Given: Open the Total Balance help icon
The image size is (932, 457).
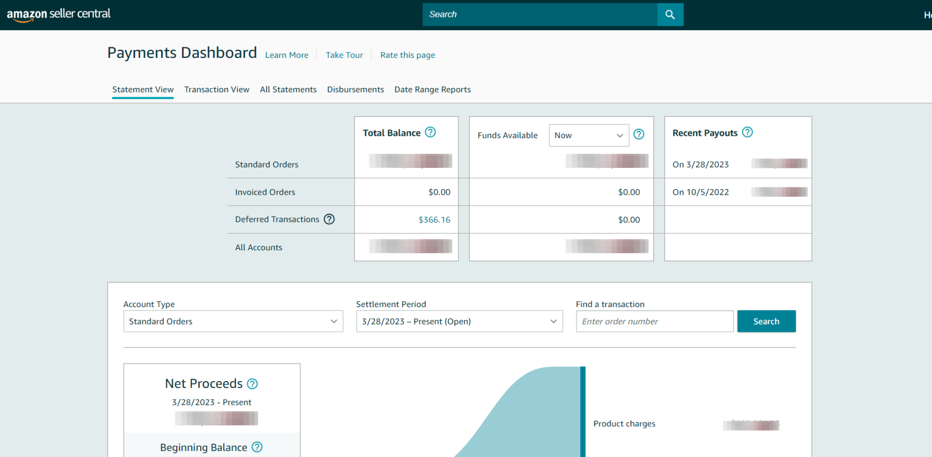Looking at the screenshot, I should [430, 132].
